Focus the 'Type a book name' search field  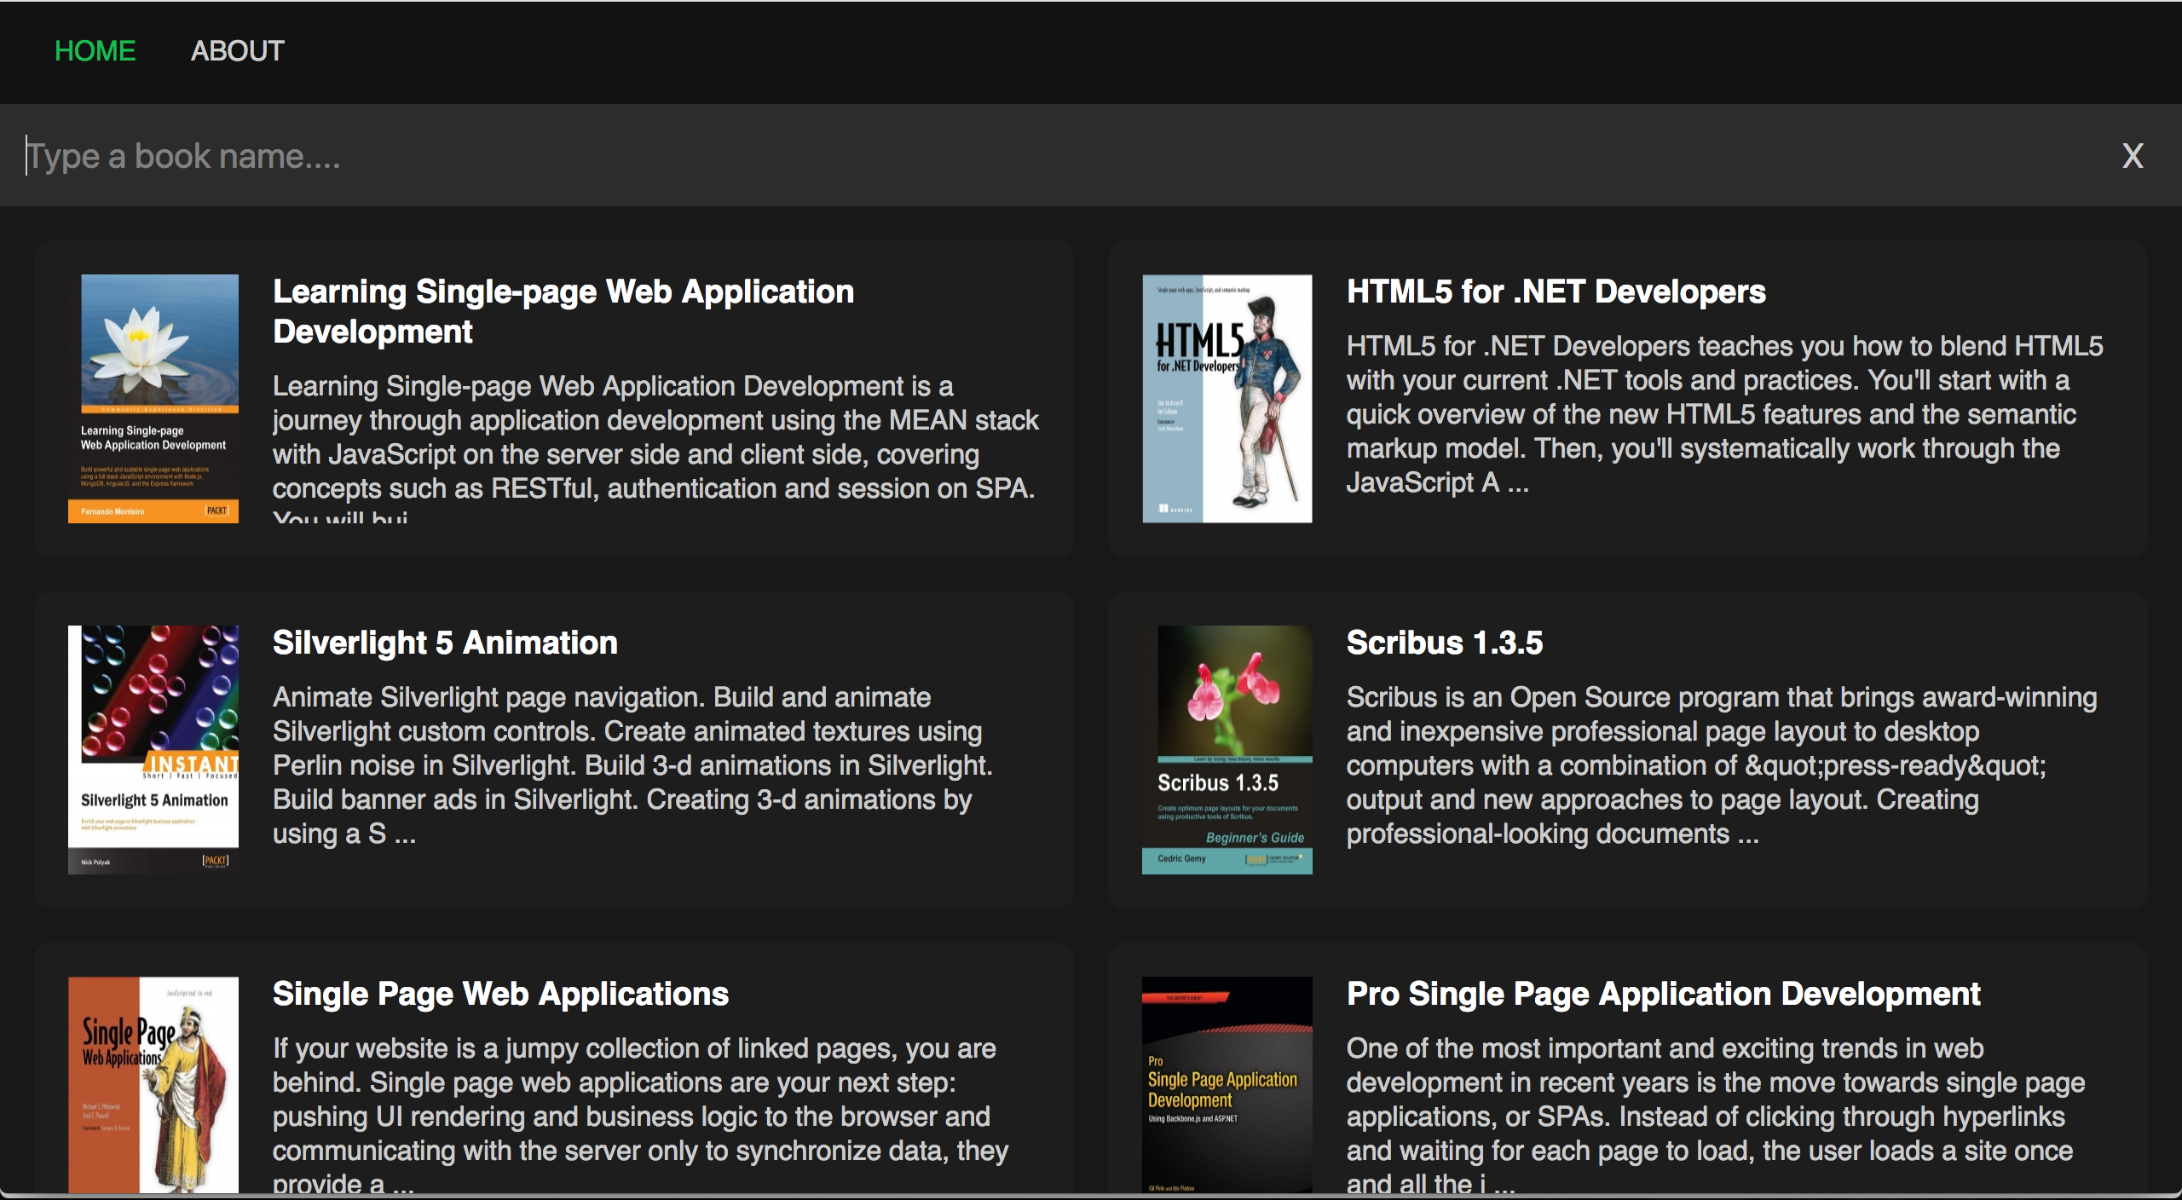pos(1023,156)
